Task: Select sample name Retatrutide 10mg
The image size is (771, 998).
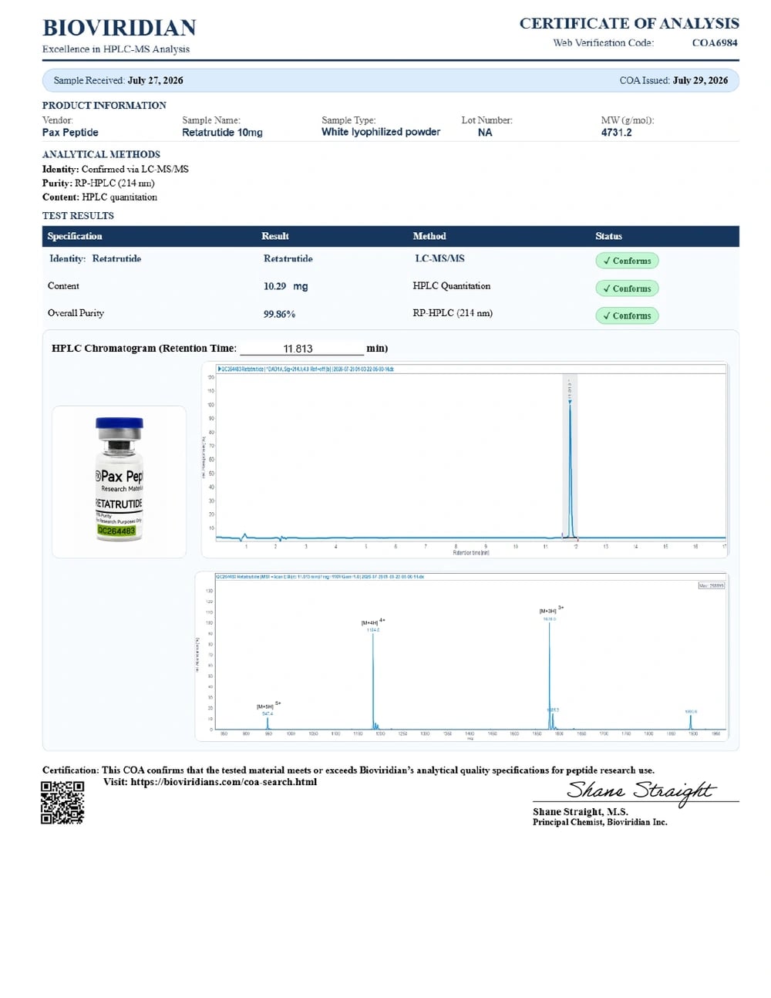Action: (222, 133)
